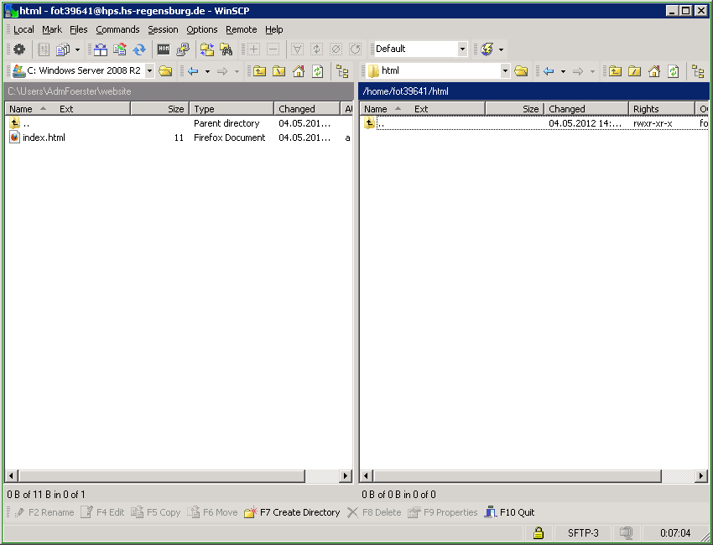Open the Mark menu
The image size is (713, 545).
[x=52, y=29]
